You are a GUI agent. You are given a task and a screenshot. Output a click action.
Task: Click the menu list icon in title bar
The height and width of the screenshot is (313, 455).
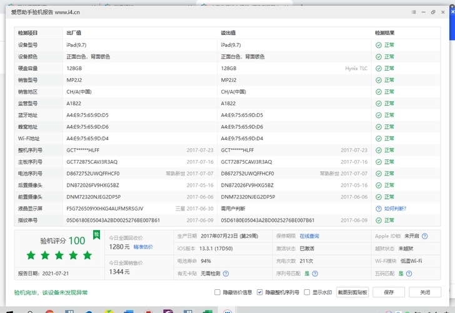(x=414, y=12)
